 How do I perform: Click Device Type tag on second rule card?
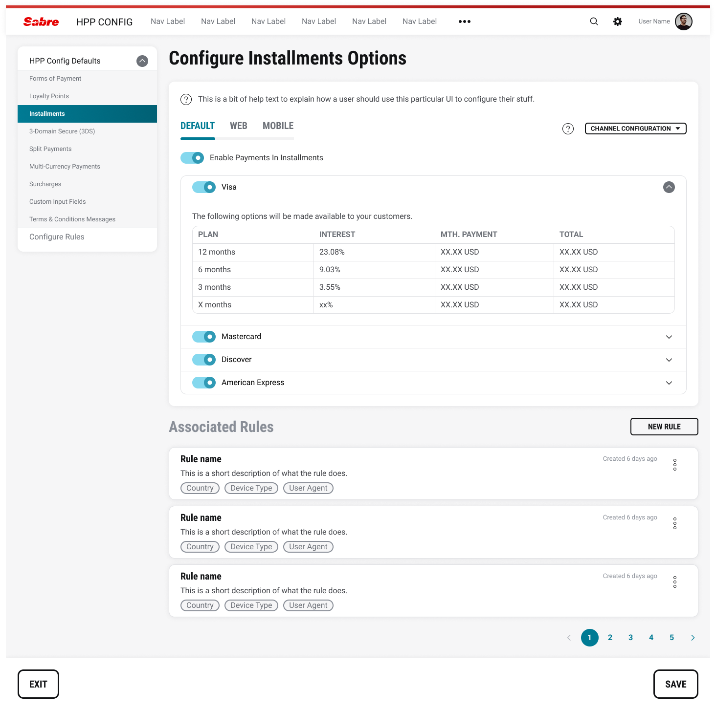click(251, 547)
